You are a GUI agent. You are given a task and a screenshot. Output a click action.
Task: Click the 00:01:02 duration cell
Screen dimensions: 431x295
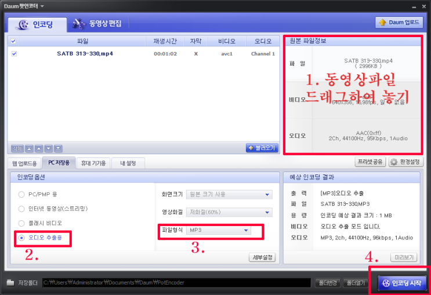[165, 54]
